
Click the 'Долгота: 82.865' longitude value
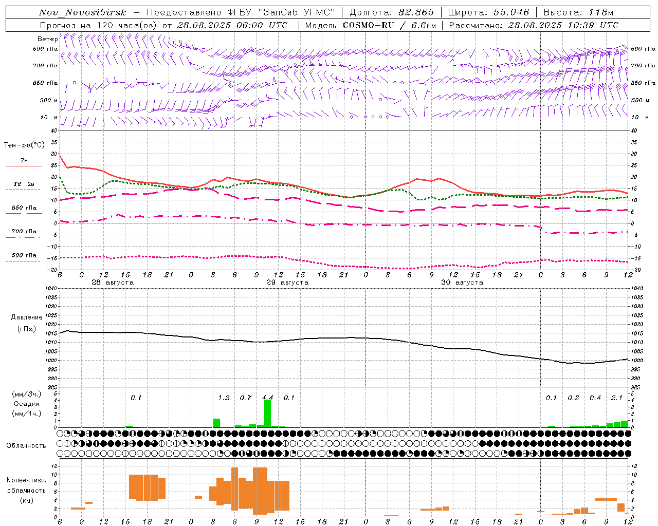(392, 12)
